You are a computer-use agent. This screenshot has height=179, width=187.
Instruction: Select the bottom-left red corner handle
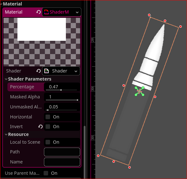click(x=98, y=156)
